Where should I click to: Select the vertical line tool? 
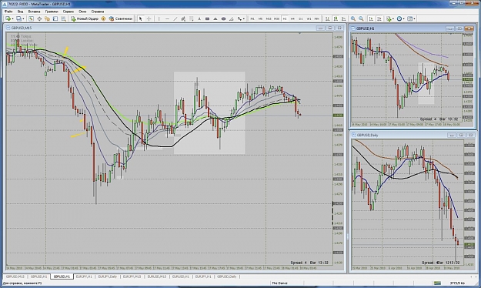(x=159, y=18)
